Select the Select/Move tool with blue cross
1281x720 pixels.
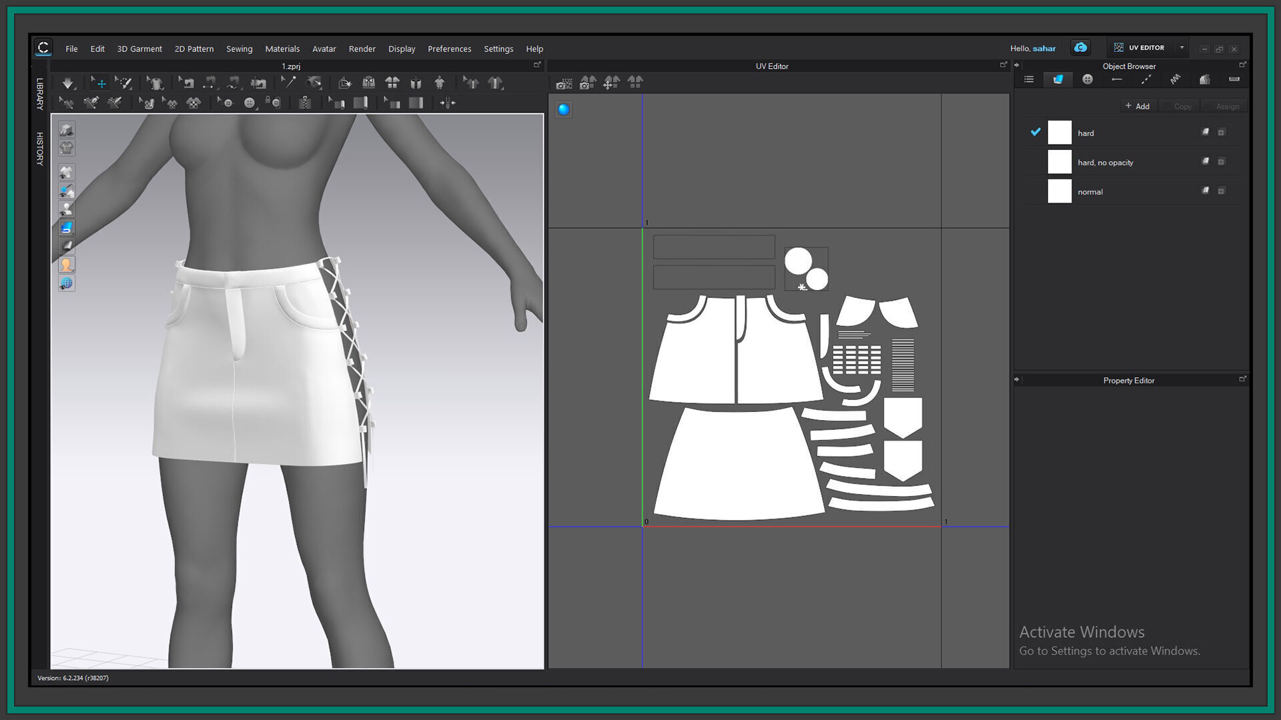99,83
